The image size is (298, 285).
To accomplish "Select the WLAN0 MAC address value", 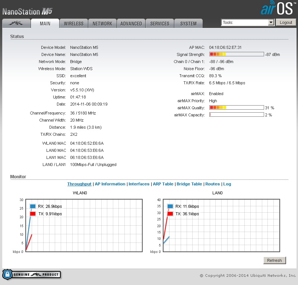I will (87, 143).
